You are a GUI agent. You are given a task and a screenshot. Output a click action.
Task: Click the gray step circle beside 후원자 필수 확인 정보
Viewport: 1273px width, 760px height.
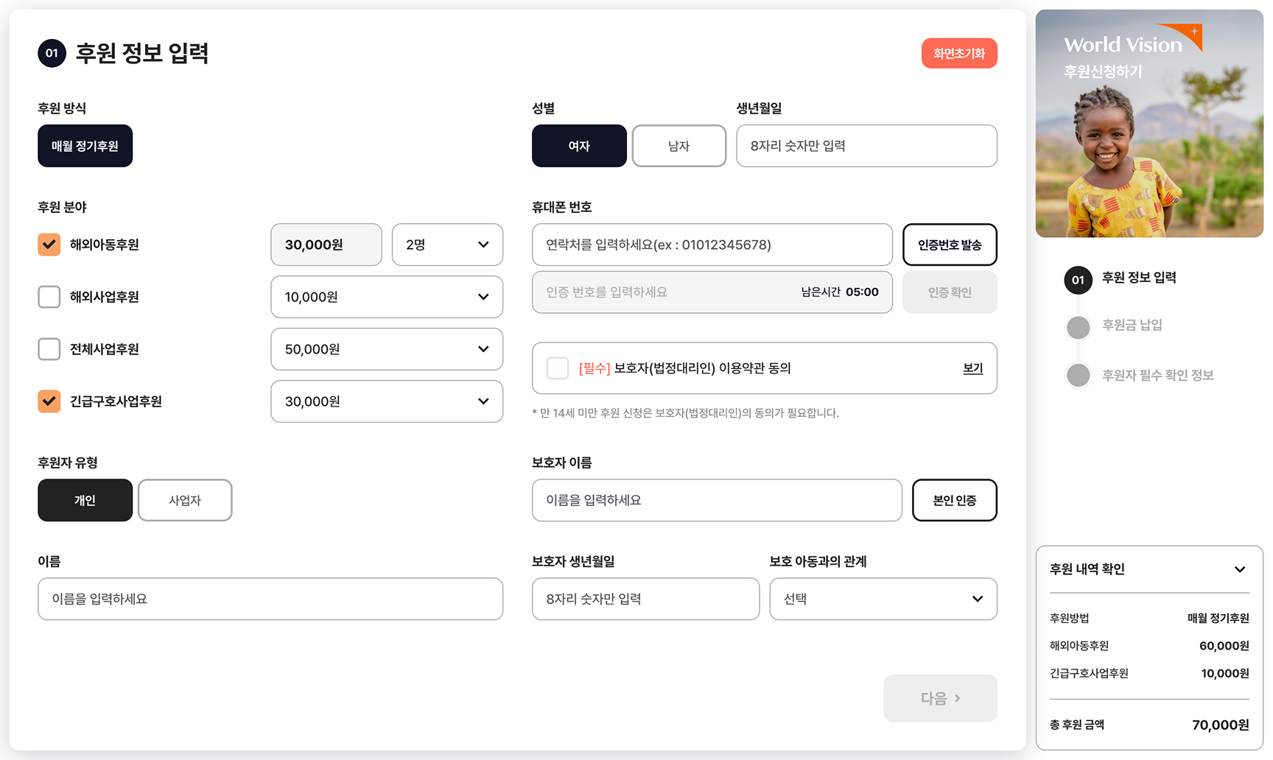pos(1078,375)
